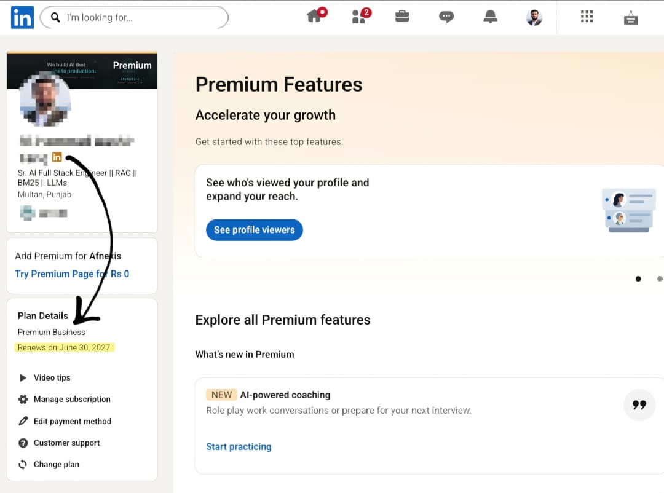Expand the apps grid menu

click(x=587, y=17)
